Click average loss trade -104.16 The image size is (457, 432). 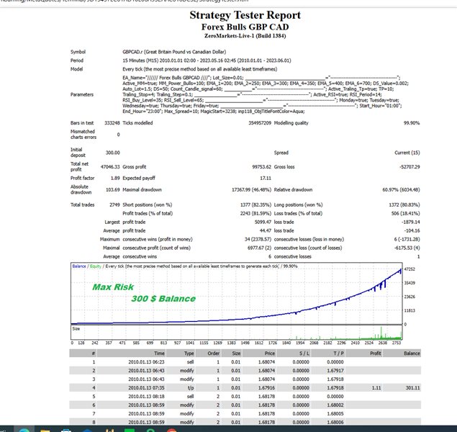pos(412,230)
